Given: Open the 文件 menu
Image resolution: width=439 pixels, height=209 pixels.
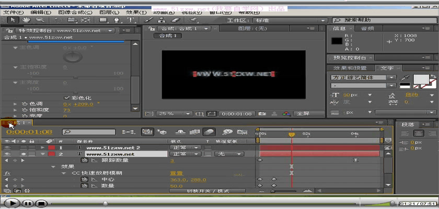Looking at the screenshot, I should click(14, 13).
